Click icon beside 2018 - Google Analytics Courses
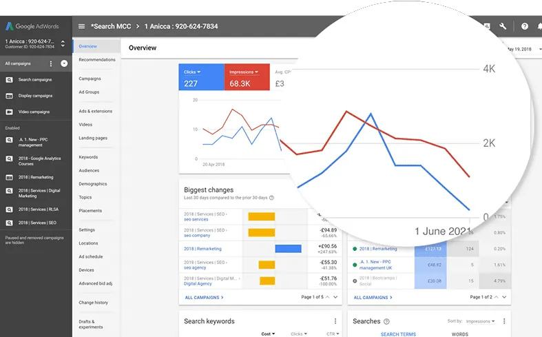Viewport: 542px width, 337px height. point(10,159)
